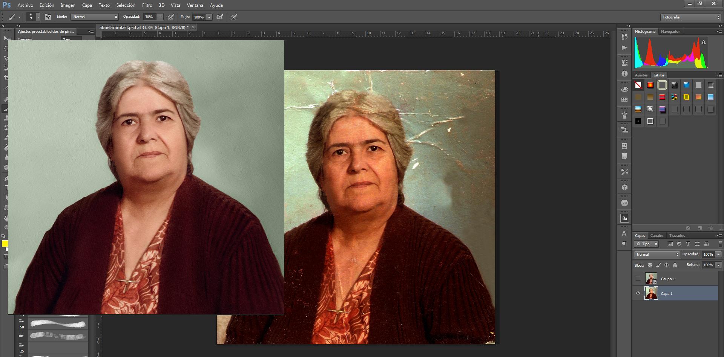Open the Opacidad dropdown in the options bar
724x357 pixels.
point(160,17)
